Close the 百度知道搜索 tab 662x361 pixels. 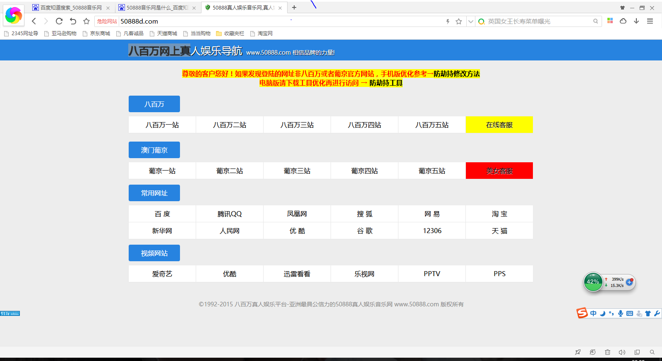pos(108,8)
